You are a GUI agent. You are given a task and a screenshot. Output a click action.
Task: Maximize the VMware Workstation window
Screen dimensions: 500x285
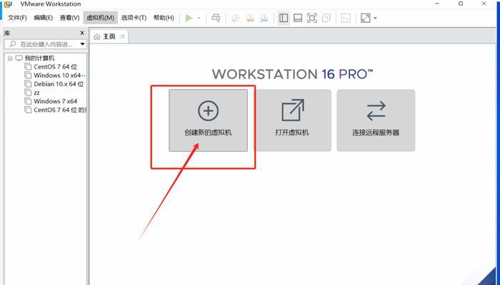click(461, 4)
